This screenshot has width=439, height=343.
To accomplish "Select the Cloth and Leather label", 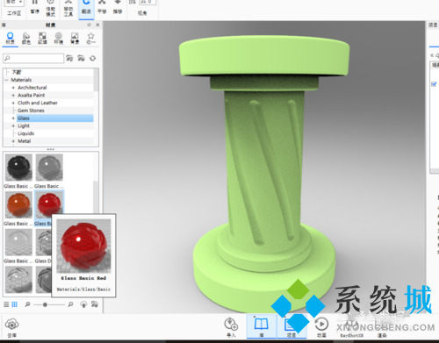I will point(38,103).
